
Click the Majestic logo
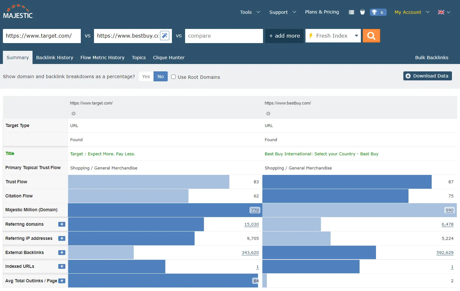click(18, 12)
